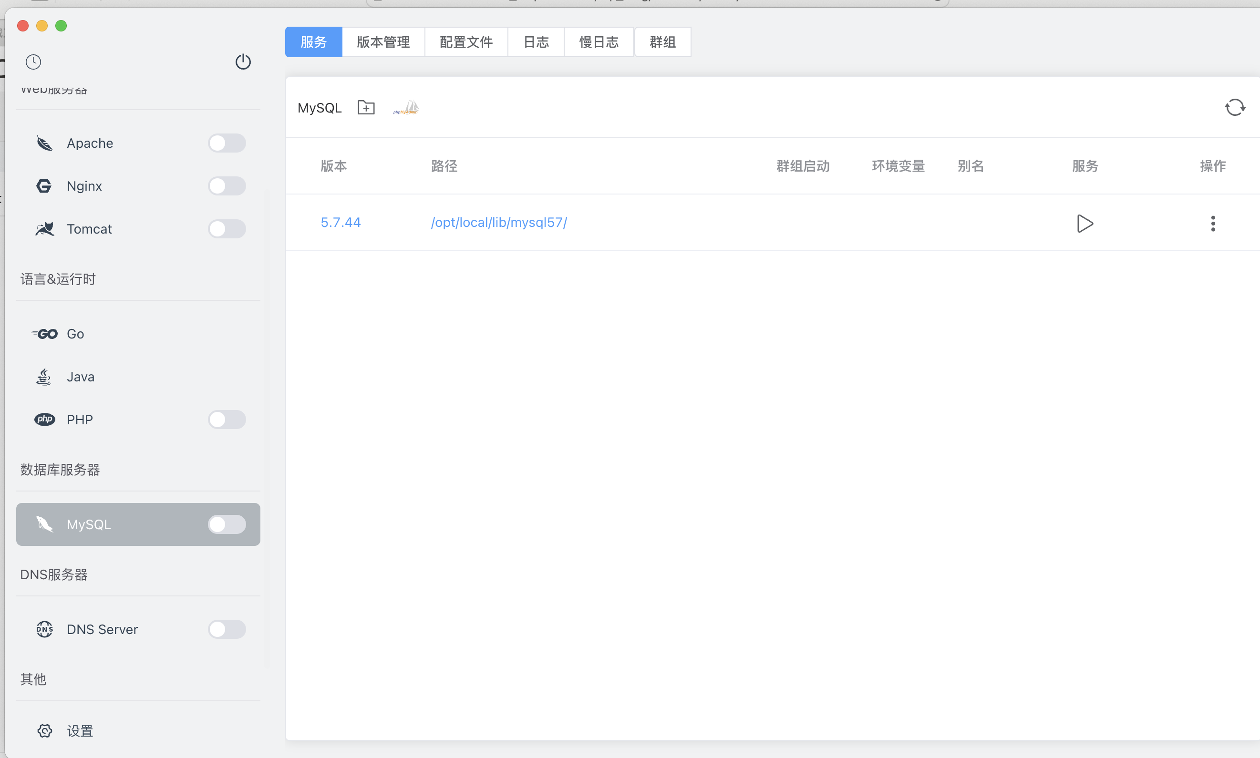Click the 语言&运行时 section heading

pos(58,279)
